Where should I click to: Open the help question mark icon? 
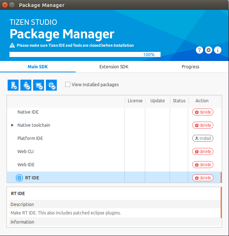coord(199,50)
